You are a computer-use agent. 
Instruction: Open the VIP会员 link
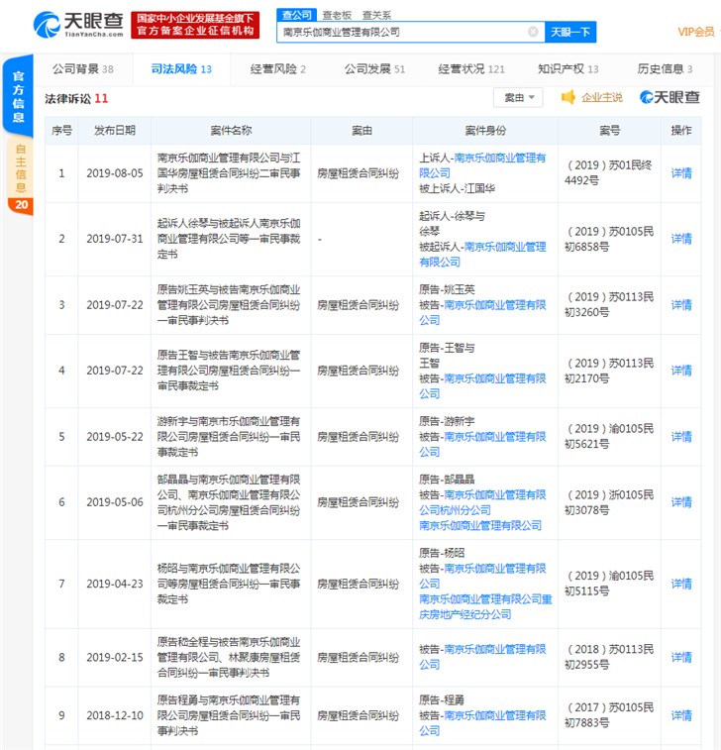tap(696, 32)
